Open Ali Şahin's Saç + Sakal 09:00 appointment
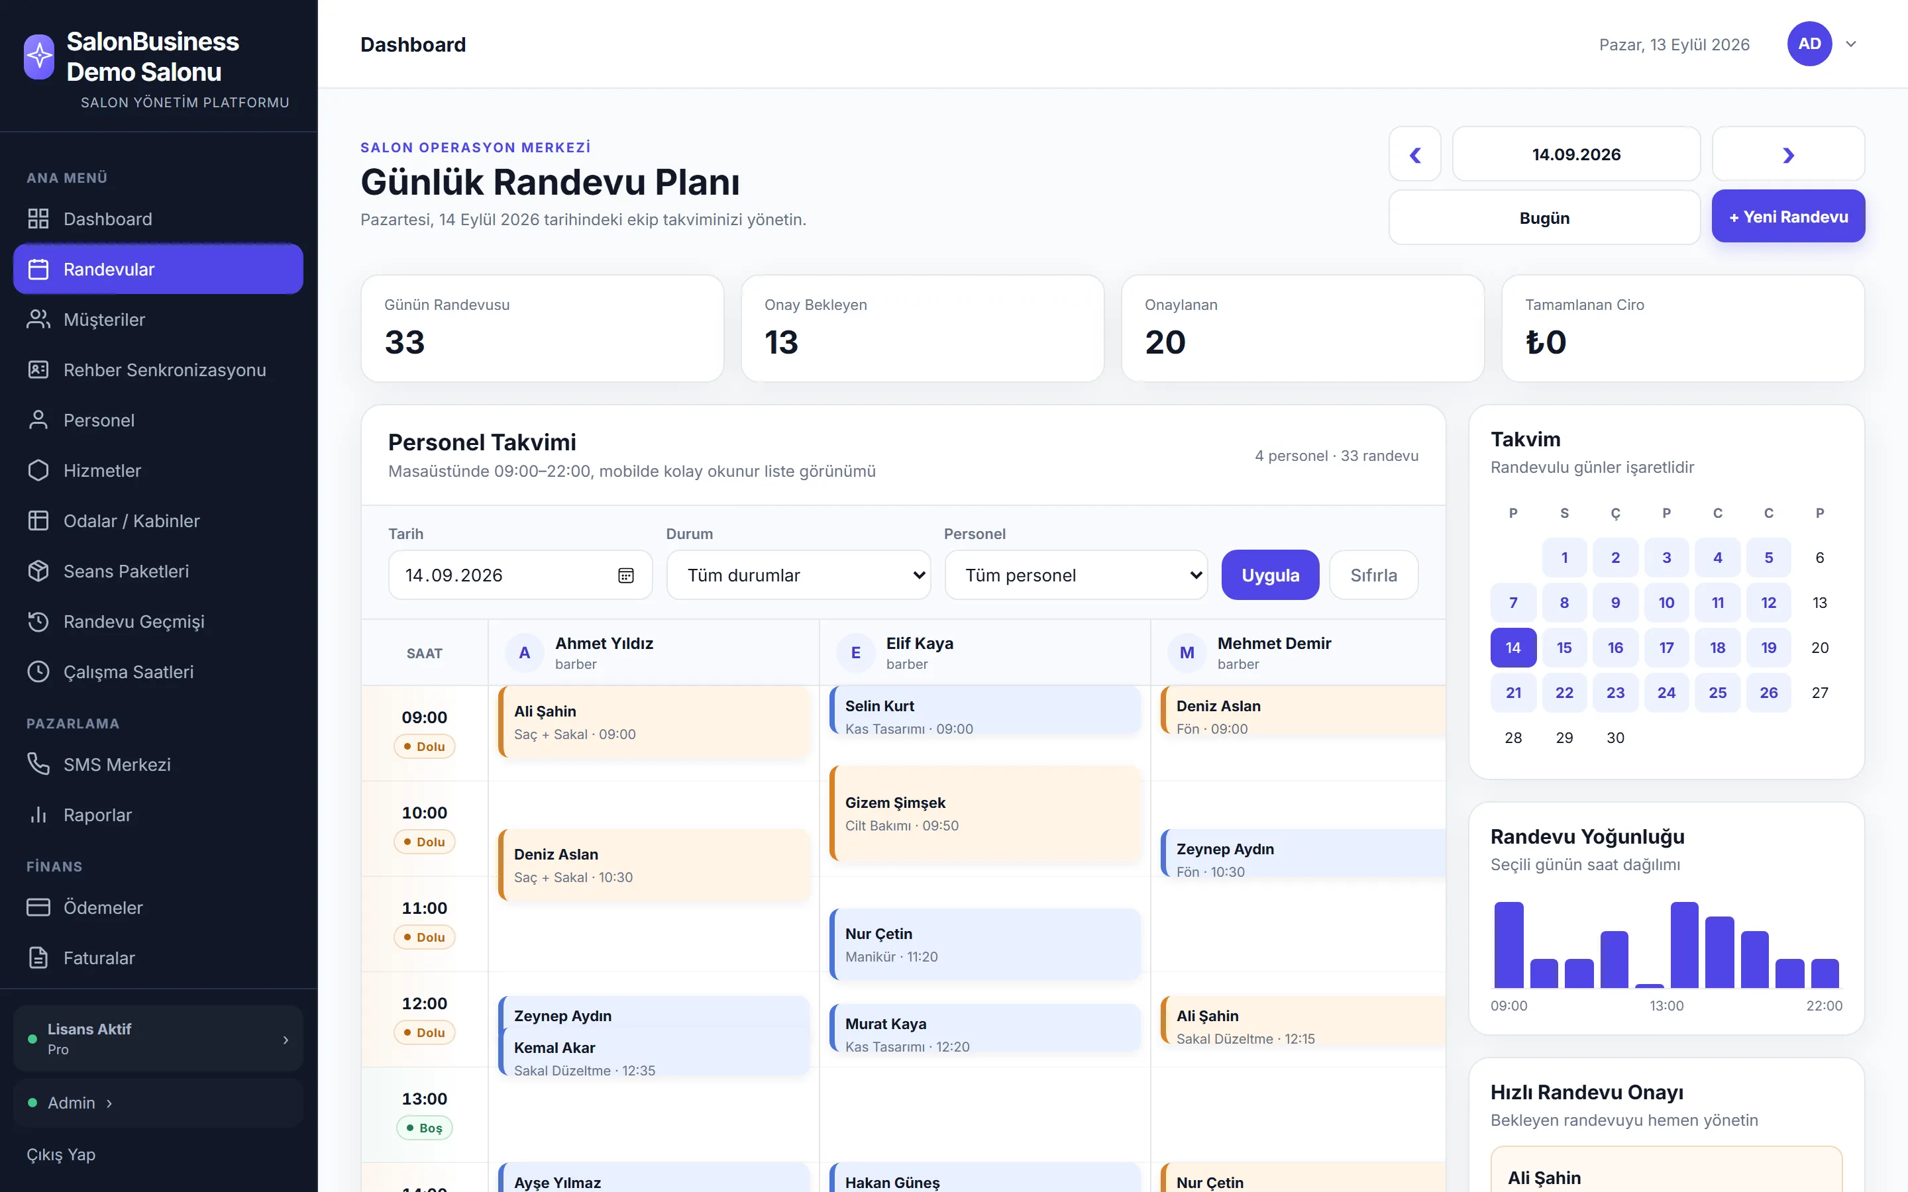Image resolution: width=1908 pixels, height=1192 pixels. point(654,722)
